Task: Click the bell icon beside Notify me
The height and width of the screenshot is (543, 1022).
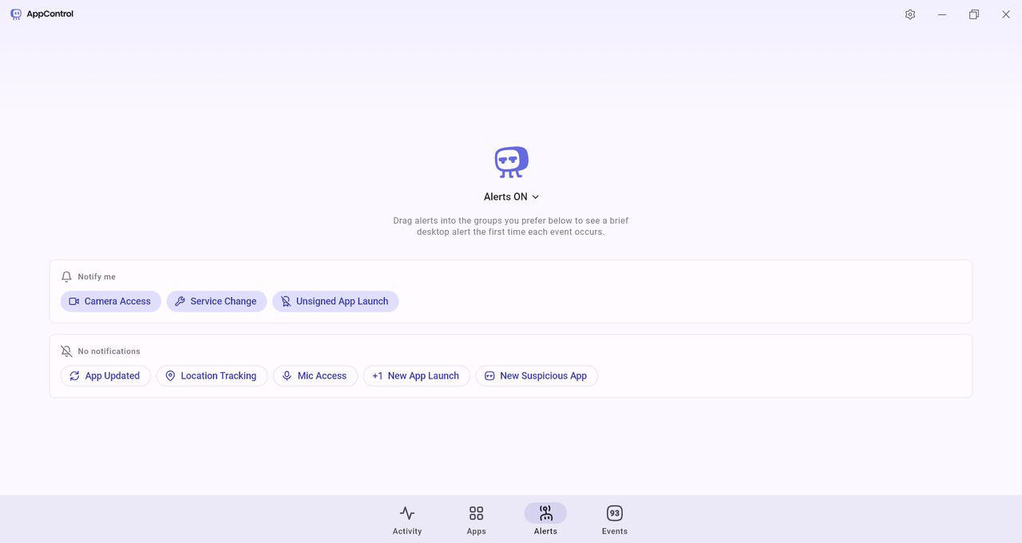Action: 66,276
